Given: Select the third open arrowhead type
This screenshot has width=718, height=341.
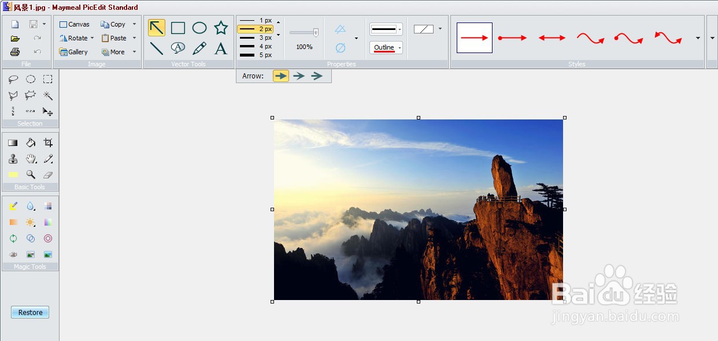Looking at the screenshot, I should pos(317,76).
